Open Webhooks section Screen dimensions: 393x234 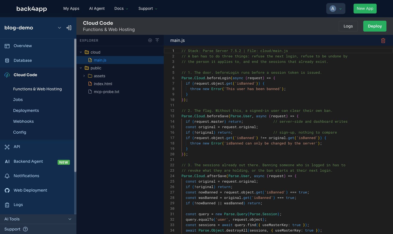pos(23,121)
